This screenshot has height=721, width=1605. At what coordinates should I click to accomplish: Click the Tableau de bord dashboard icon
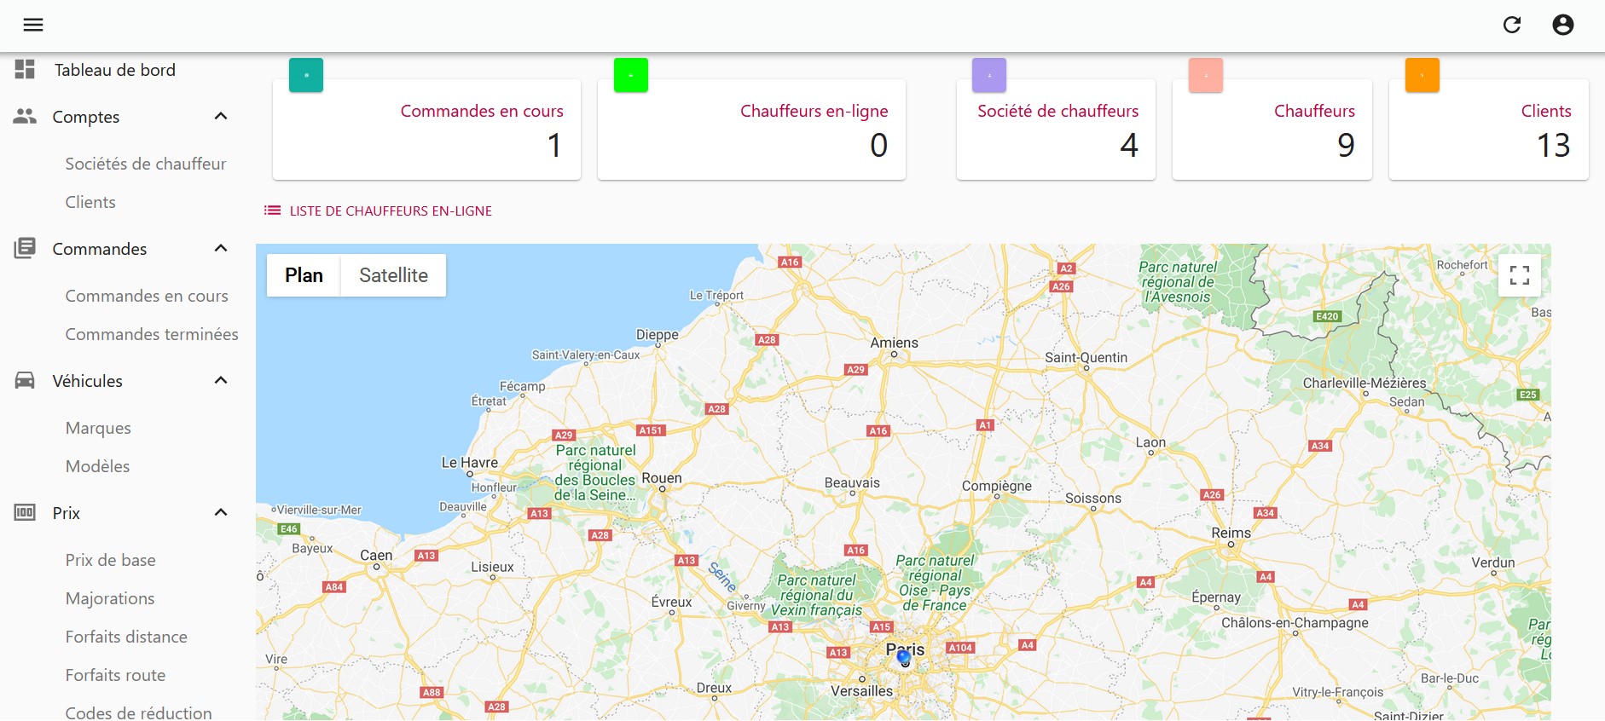25,69
